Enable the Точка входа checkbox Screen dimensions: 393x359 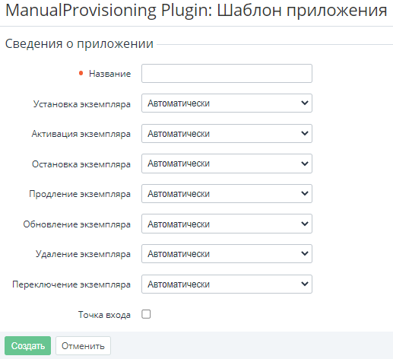146,314
